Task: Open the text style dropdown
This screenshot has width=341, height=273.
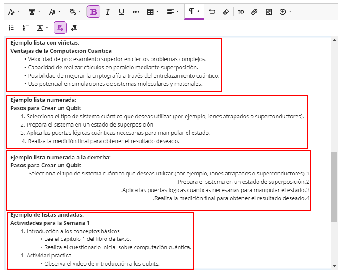Action: click(34, 12)
